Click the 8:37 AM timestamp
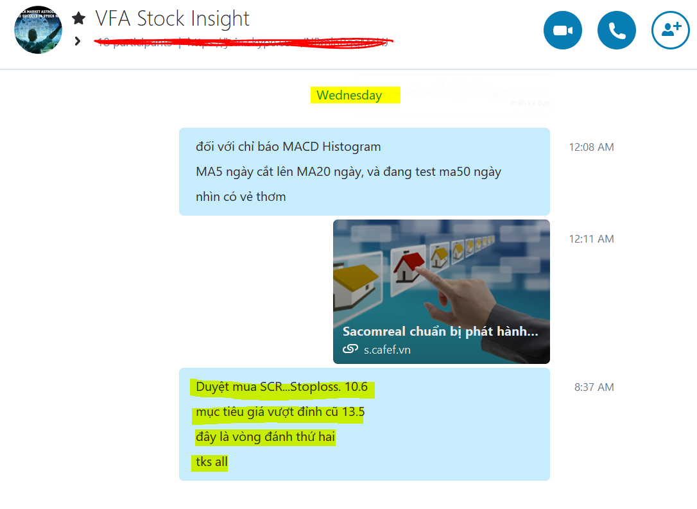 point(594,387)
